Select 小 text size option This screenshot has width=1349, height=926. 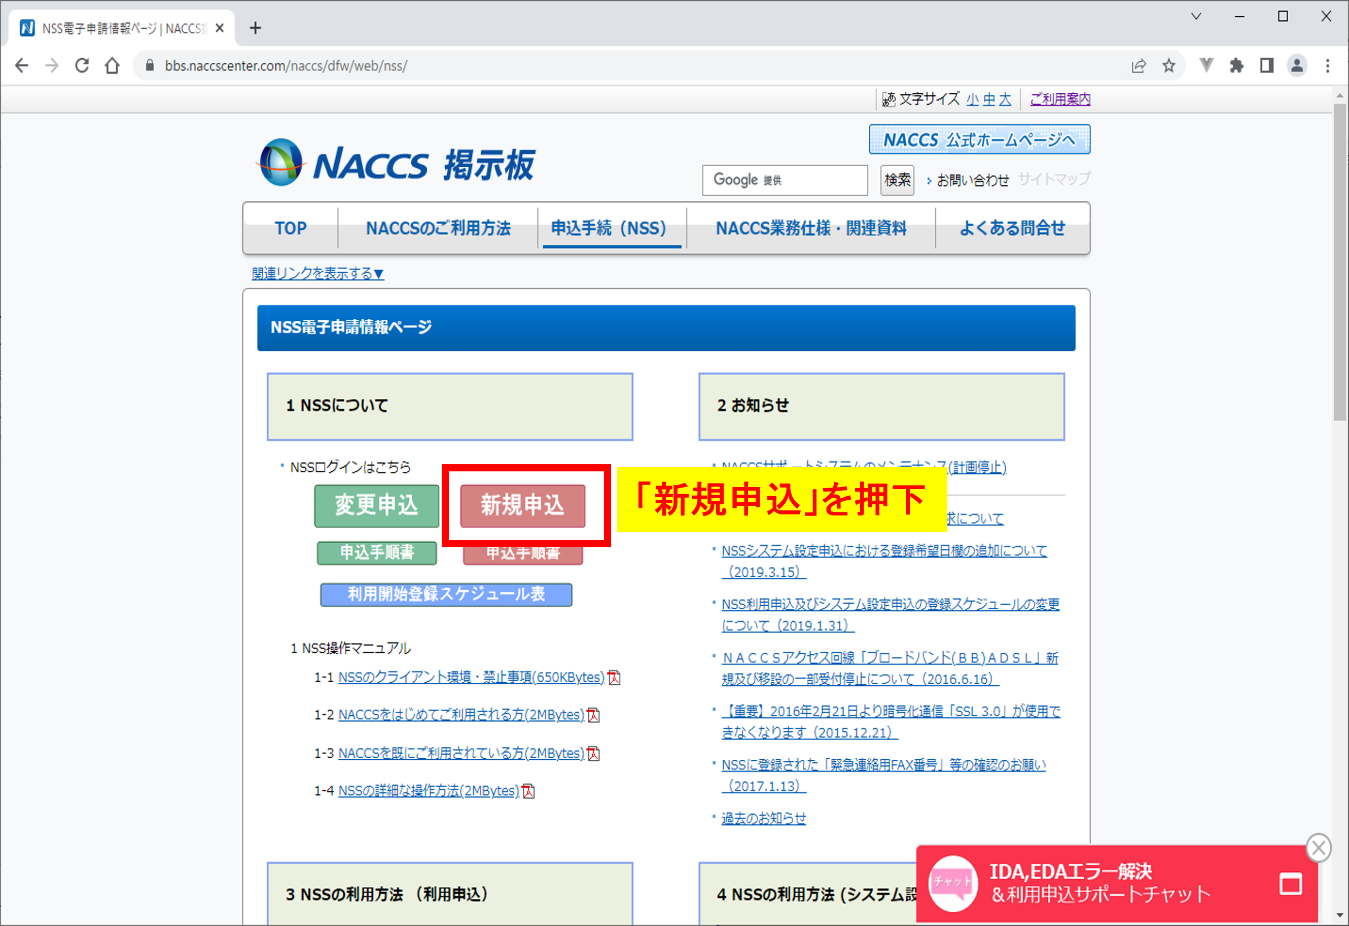pyautogui.click(x=972, y=99)
